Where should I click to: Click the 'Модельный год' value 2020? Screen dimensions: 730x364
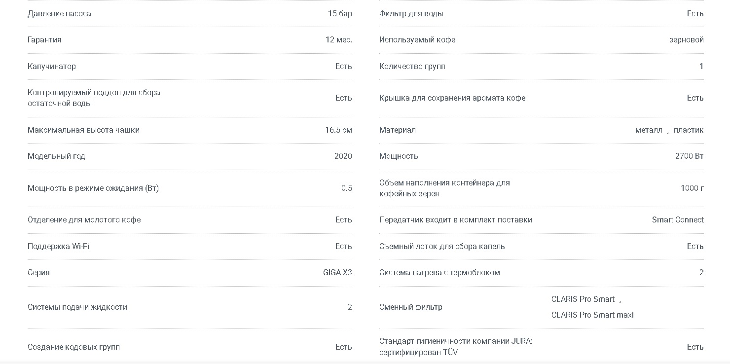[x=343, y=156]
